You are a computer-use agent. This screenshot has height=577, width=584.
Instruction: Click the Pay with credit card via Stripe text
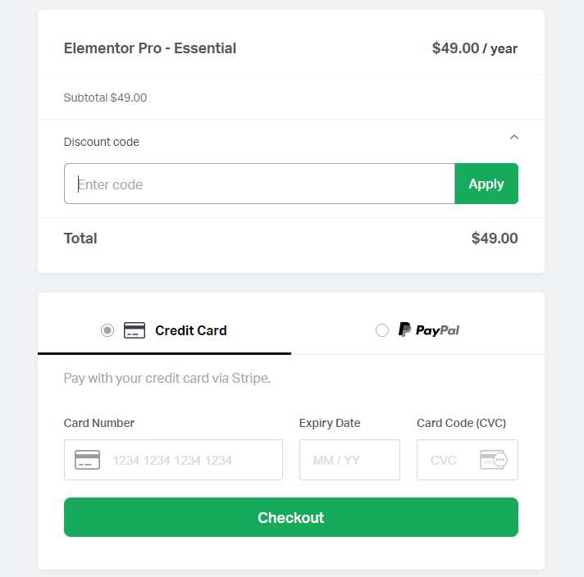click(167, 378)
